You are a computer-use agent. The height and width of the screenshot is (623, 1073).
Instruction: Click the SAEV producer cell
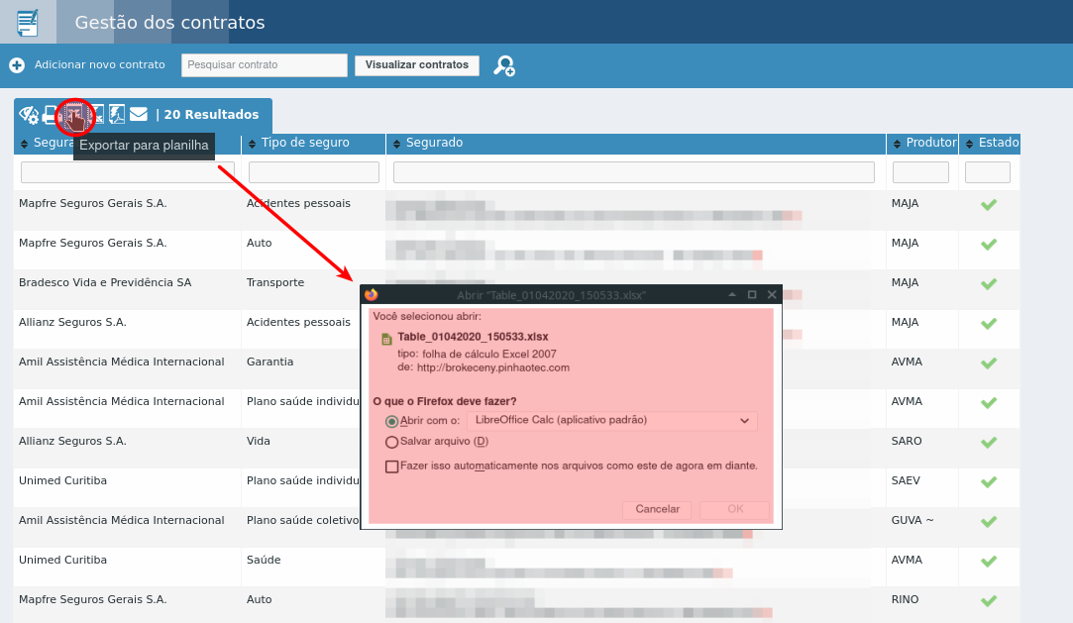point(906,480)
